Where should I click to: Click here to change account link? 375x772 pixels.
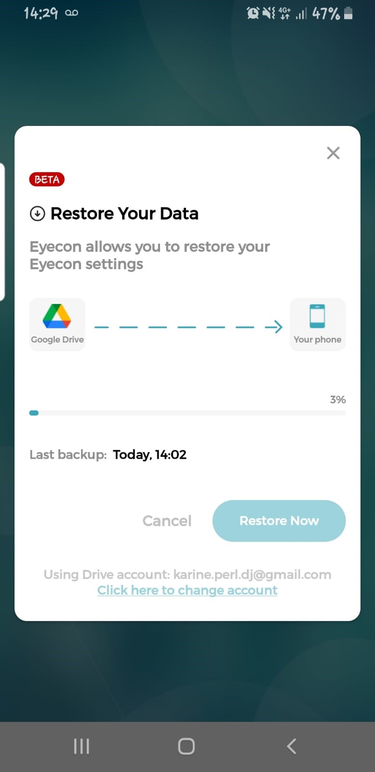point(187,590)
